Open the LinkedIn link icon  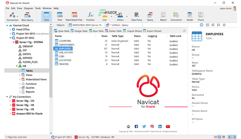(x=160, y=126)
